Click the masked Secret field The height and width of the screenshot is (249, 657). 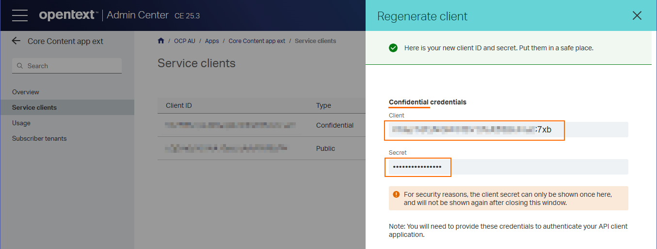(509, 167)
